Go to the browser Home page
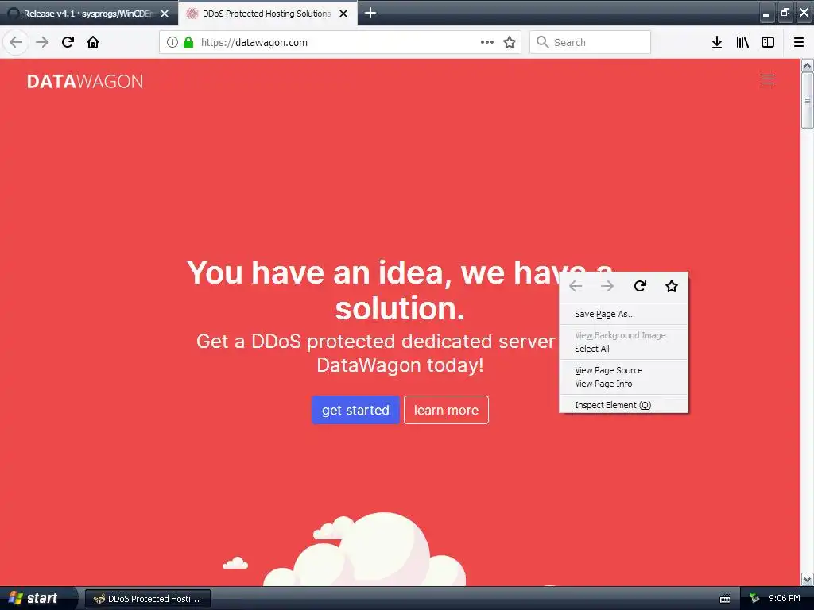The image size is (814, 610). point(93,42)
